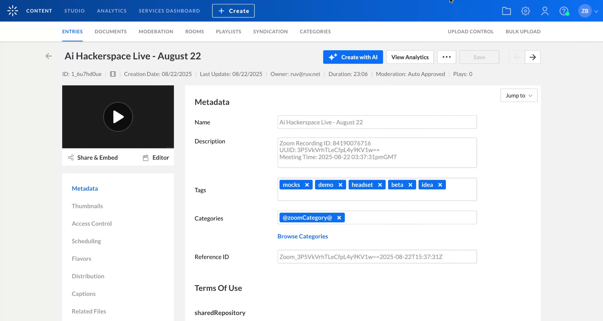This screenshot has height=321, width=603.
Task: Open the more options ellipsis menu
Action: (x=446, y=57)
